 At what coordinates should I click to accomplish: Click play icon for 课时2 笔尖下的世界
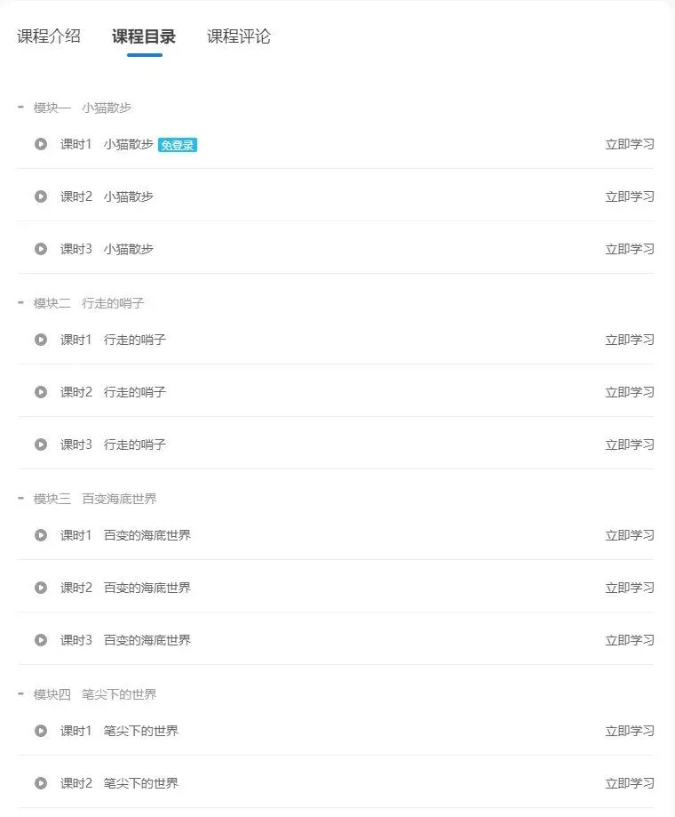[x=41, y=783]
